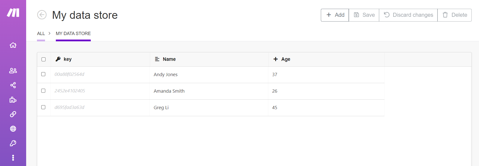Open the Webhooks globe icon
479x166 pixels.
13,129
